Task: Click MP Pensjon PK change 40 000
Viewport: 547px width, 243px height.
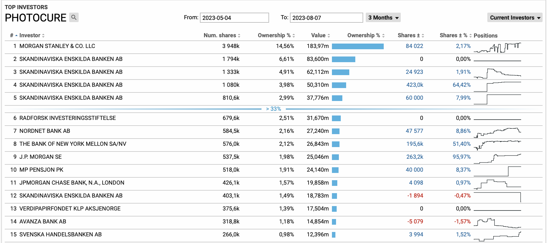Action: 414,170
